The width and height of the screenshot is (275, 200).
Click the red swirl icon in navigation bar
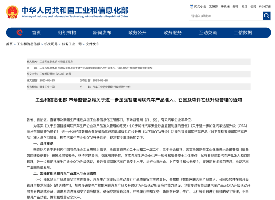[x=20, y=33]
